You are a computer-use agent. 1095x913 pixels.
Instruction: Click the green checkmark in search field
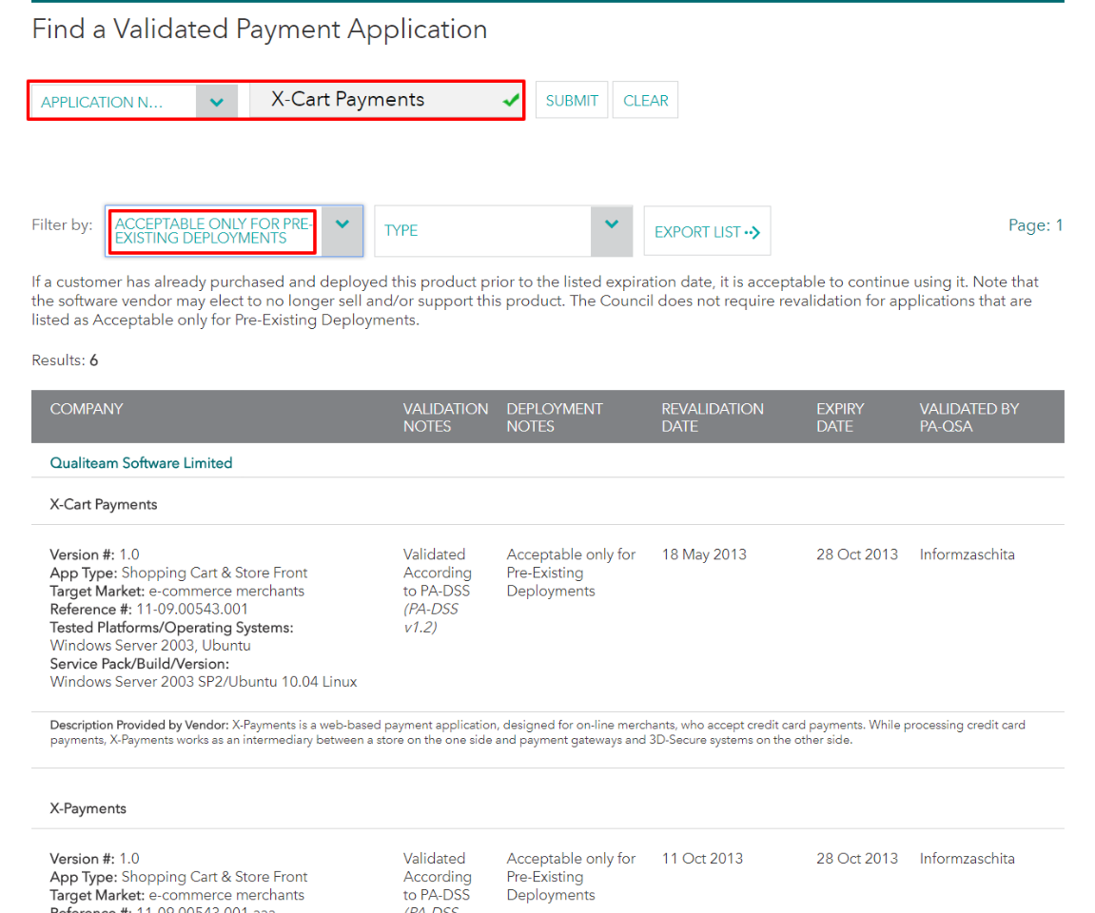511,101
